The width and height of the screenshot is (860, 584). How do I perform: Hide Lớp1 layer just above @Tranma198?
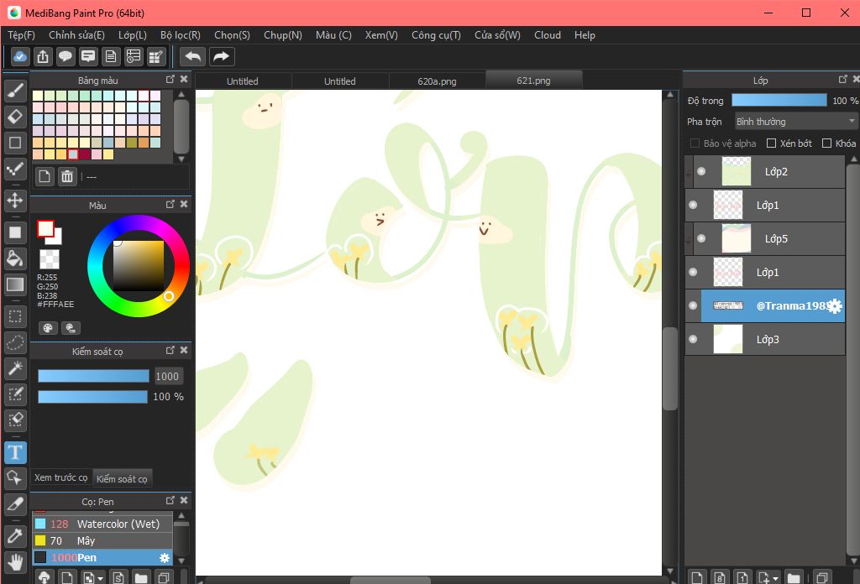(x=693, y=272)
